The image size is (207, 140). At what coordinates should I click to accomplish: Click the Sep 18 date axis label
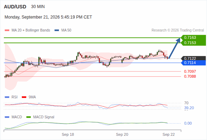pyautogui.click(x=68, y=134)
